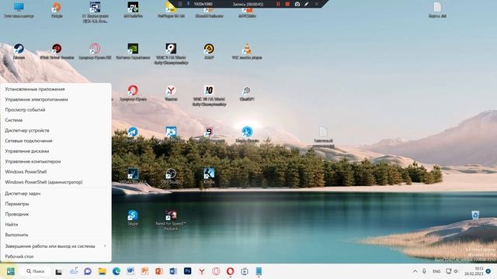The width and height of the screenshot is (497, 279).
Task: Select the Telegram desktop shortcut
Action: pos(133,134)
